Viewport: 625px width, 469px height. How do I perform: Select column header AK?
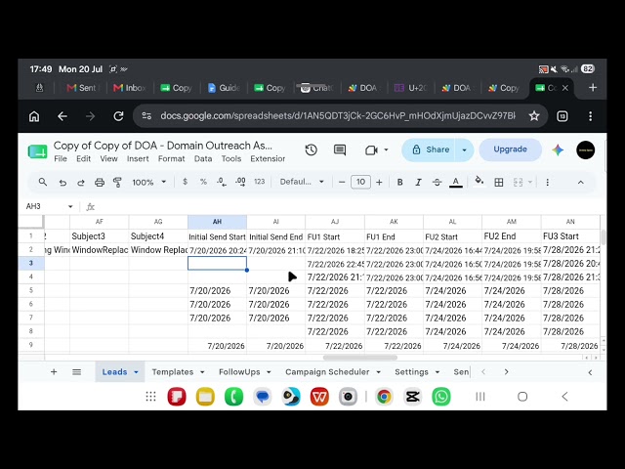coord(394,222)
